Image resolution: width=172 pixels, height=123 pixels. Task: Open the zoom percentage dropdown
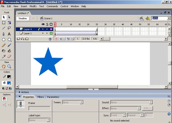[169, 18]
